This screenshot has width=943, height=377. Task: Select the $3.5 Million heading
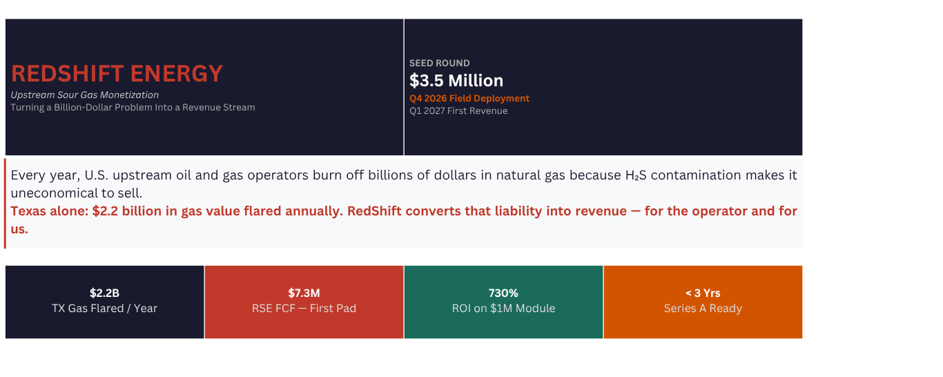tap(456, 80)
